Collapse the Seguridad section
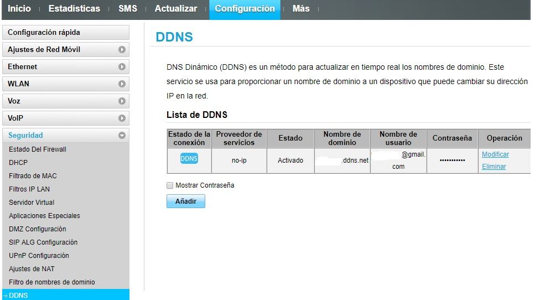Viewport: 545px width, 300px height. [x=122, y=136]
